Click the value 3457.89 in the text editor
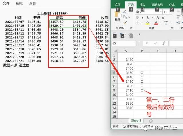183x136 pixels. pos(57,22)
